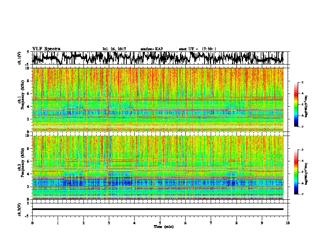324x250 pixels.
Task: Select the "start UT = 17:30:1" text
Action: point(198,49)
